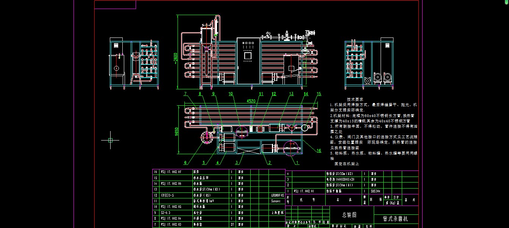Click the 总装图 title block text
The width and height of the screenshot is (509, 228).
[x=350, y=215]
